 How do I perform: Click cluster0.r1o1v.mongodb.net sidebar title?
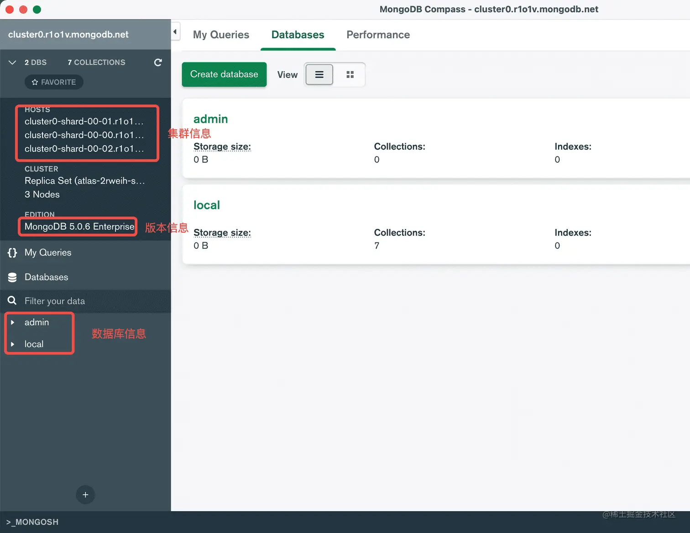(x=68, y=35)
